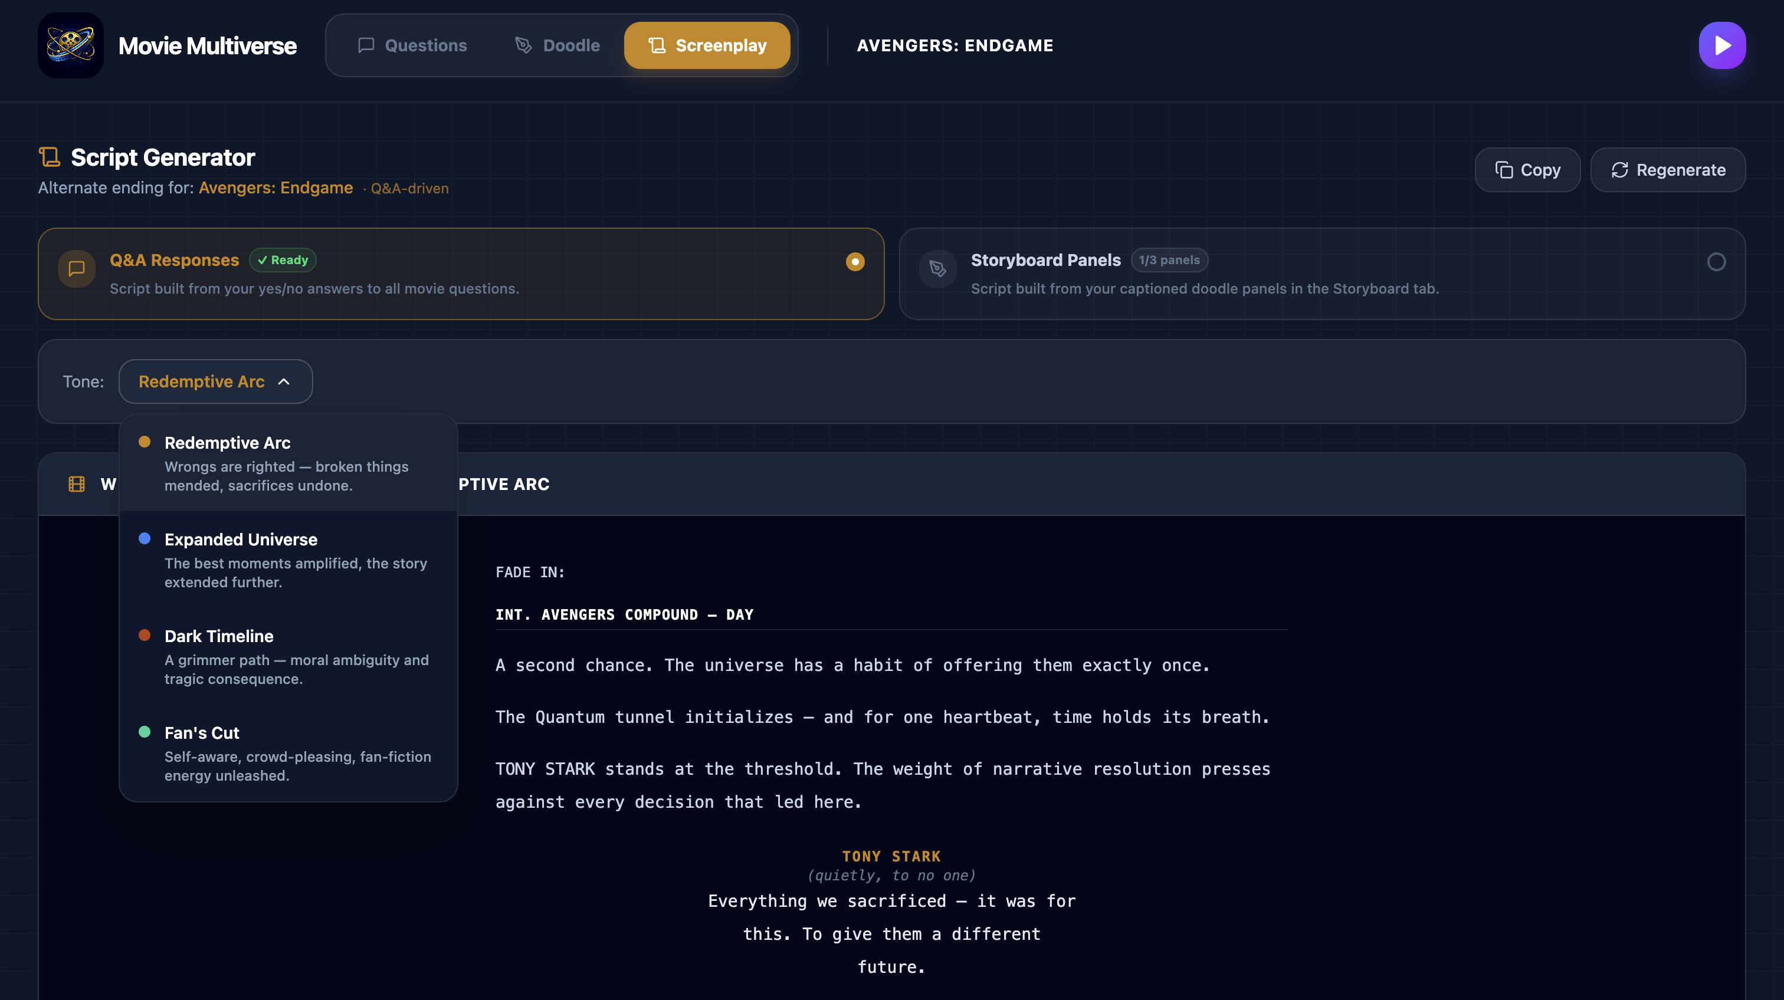Select the Q&A Responses radio button
The width and height of the screenshot is (1784, 1000).
(855, 262)
